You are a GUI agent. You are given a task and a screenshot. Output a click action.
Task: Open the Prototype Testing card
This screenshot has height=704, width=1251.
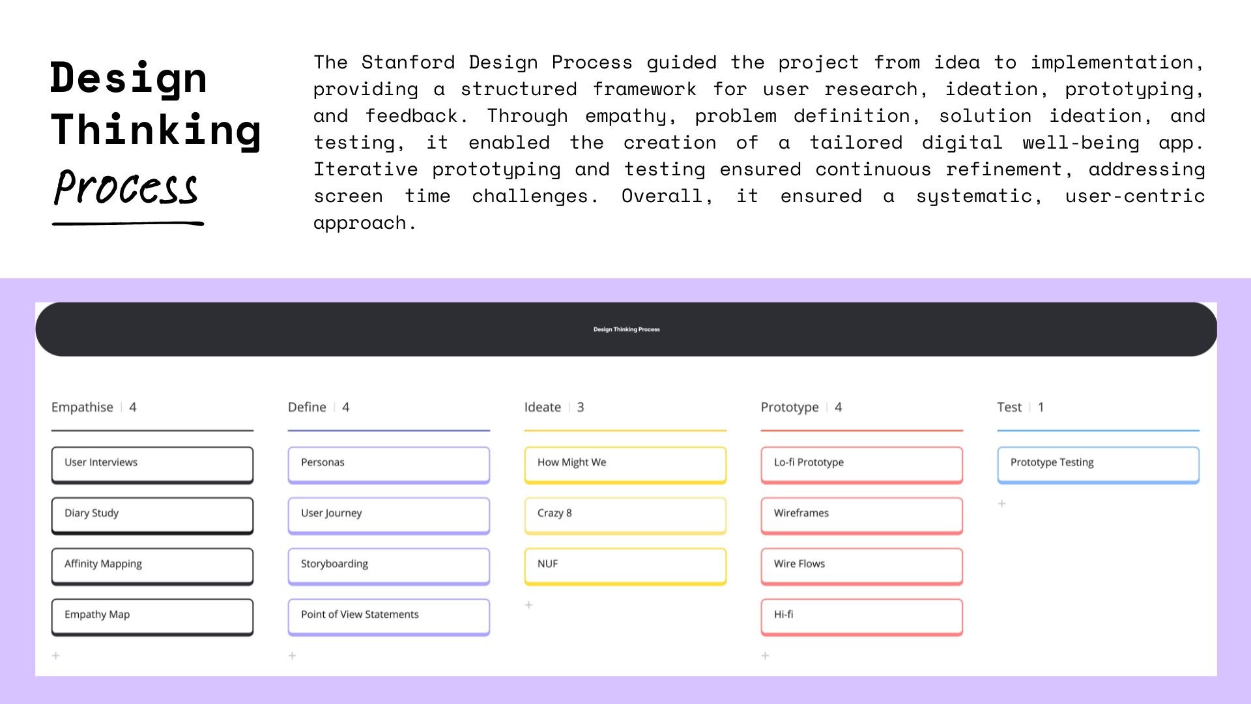coord(1099,463)
